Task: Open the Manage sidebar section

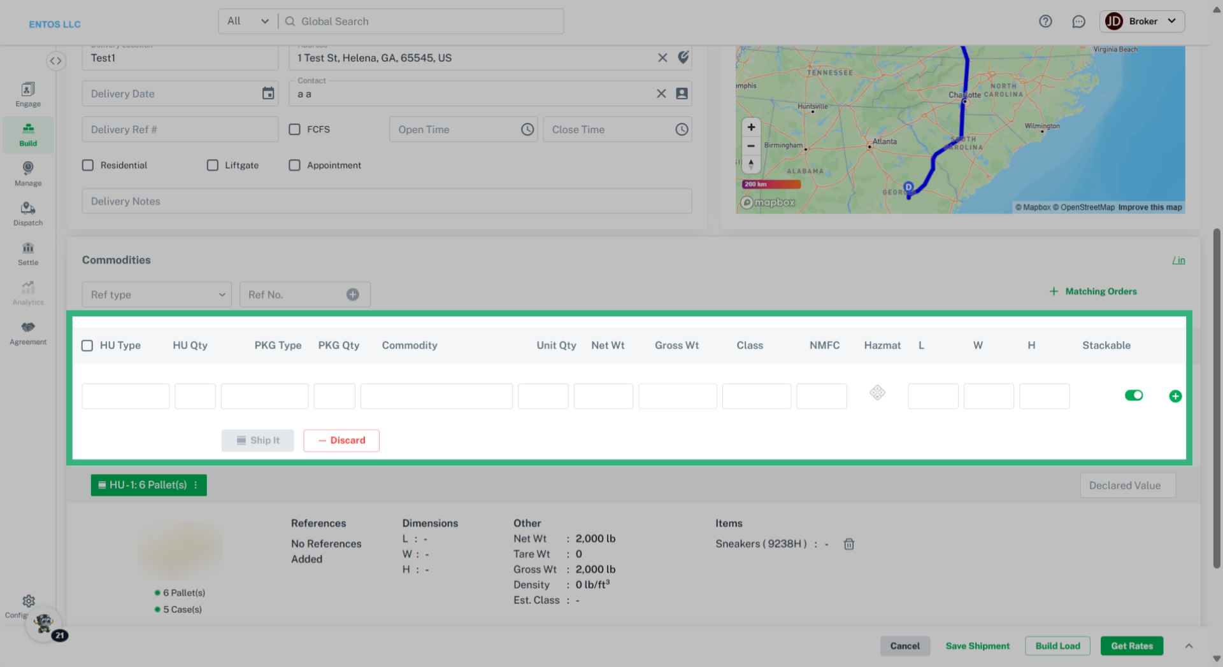Action: pyautogui.click(x=28, y=174)
